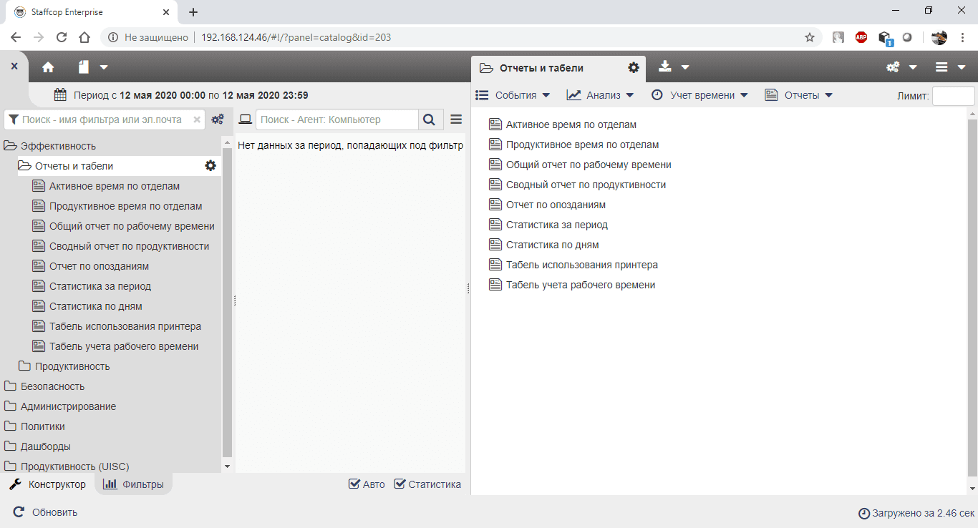Click the calendar icon next to Период
978x528 pixels.
tap(61, 94)
